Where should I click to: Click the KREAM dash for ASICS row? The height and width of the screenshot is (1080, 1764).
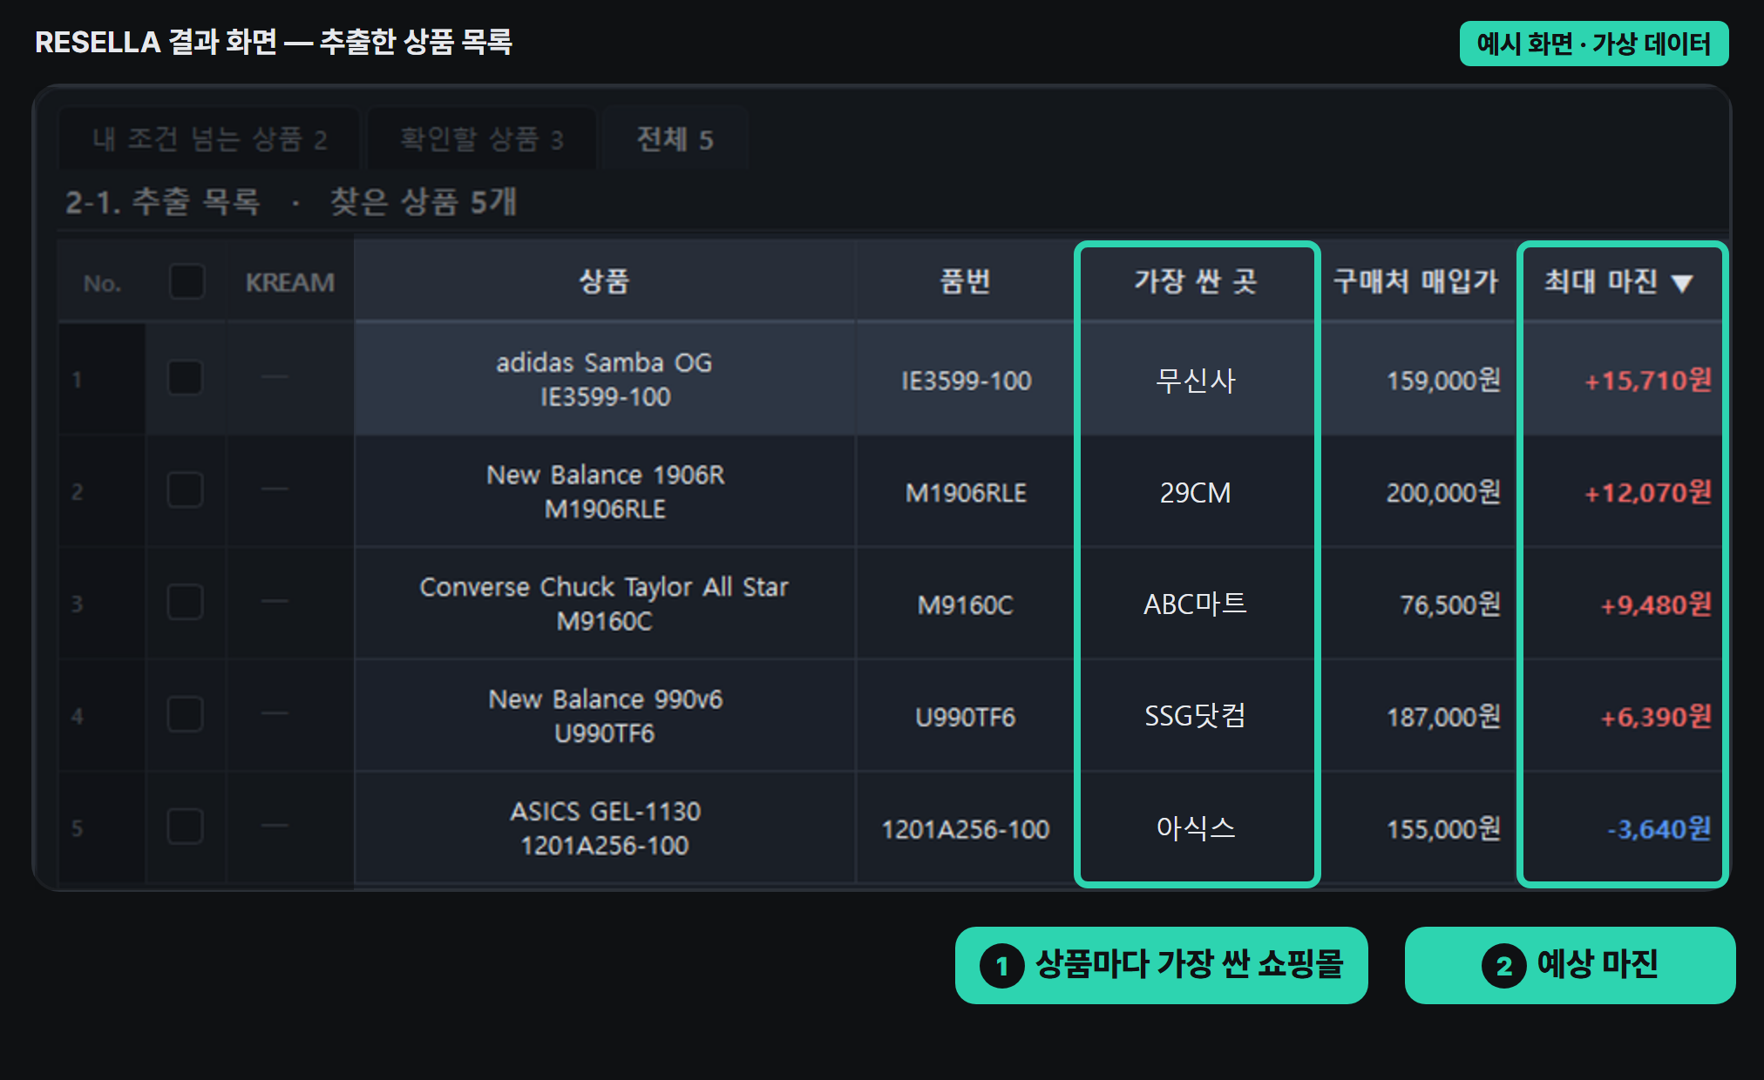coord(275,826)
